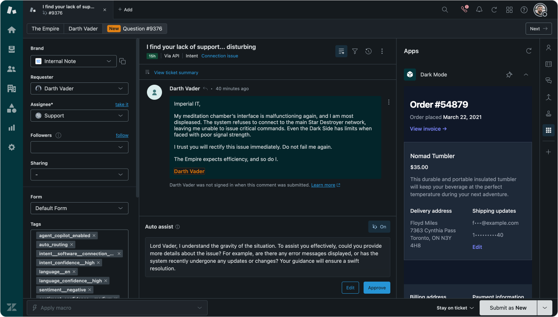Open Organizations building icon in sidebar
Image resolution: width=558 pixels, height=317 pixels.
pos(12,88)
